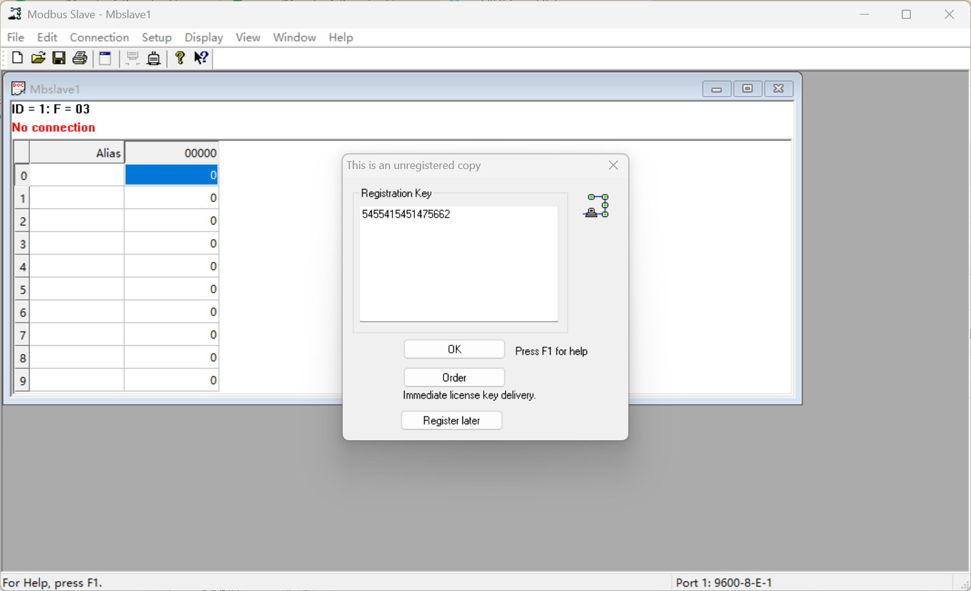The width and height of the screenshot is (971, 591).
Task: Select the value cell in row 7
Action: coord(171,334)
